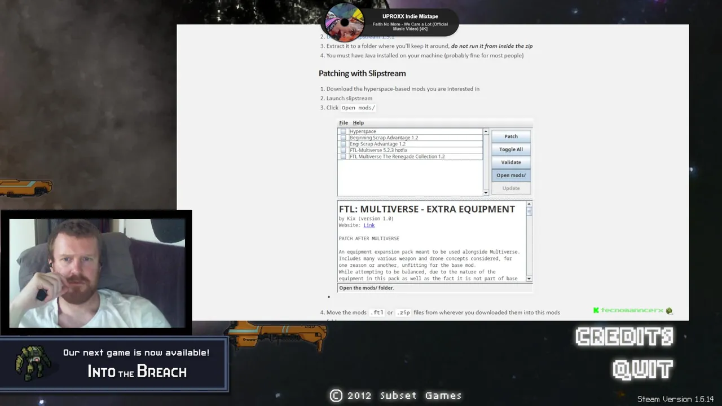722x406 pixels.
Task: Click the Patching with Slipstream heading
Action: [x=362, y=73]
